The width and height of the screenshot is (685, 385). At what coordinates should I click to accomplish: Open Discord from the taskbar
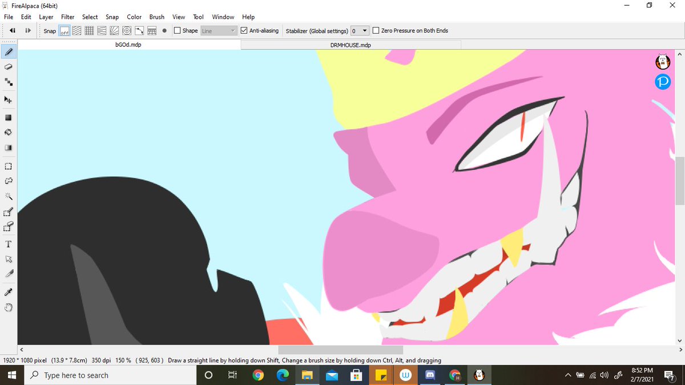click(430, 375)
